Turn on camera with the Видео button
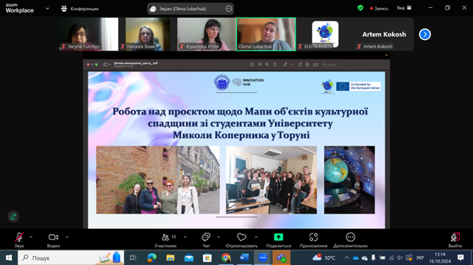Image resolution: width=473 pixels, height=265 pixels. coord(54,240)
